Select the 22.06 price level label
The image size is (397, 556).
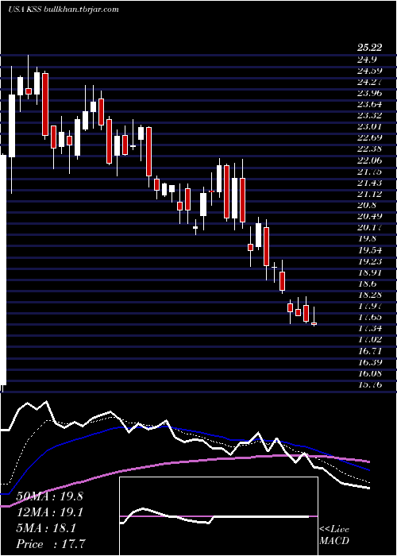(x=370, y=160)
